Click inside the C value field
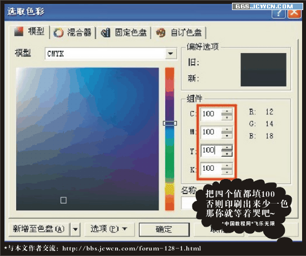The width and height of the screenshot is (306, 256). pyautogui.click(x=211, y=114)
